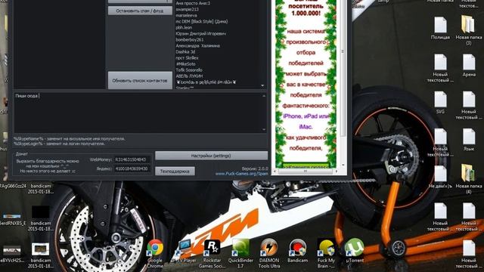The width and height of the screenshot is (484, 272).
Task: Select contact 'Юрзин Дмитрий Игоревич'
Action: [200, 33]
